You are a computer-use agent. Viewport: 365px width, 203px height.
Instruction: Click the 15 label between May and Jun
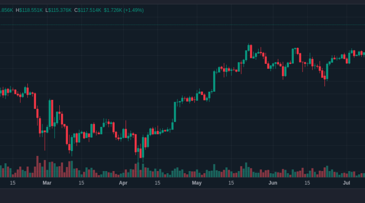click(231, 183)
